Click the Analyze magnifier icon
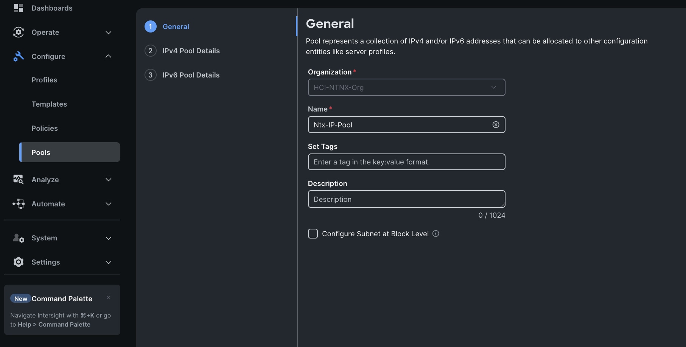The width and height of the screenshot is (686, 347). coord(18,180)
